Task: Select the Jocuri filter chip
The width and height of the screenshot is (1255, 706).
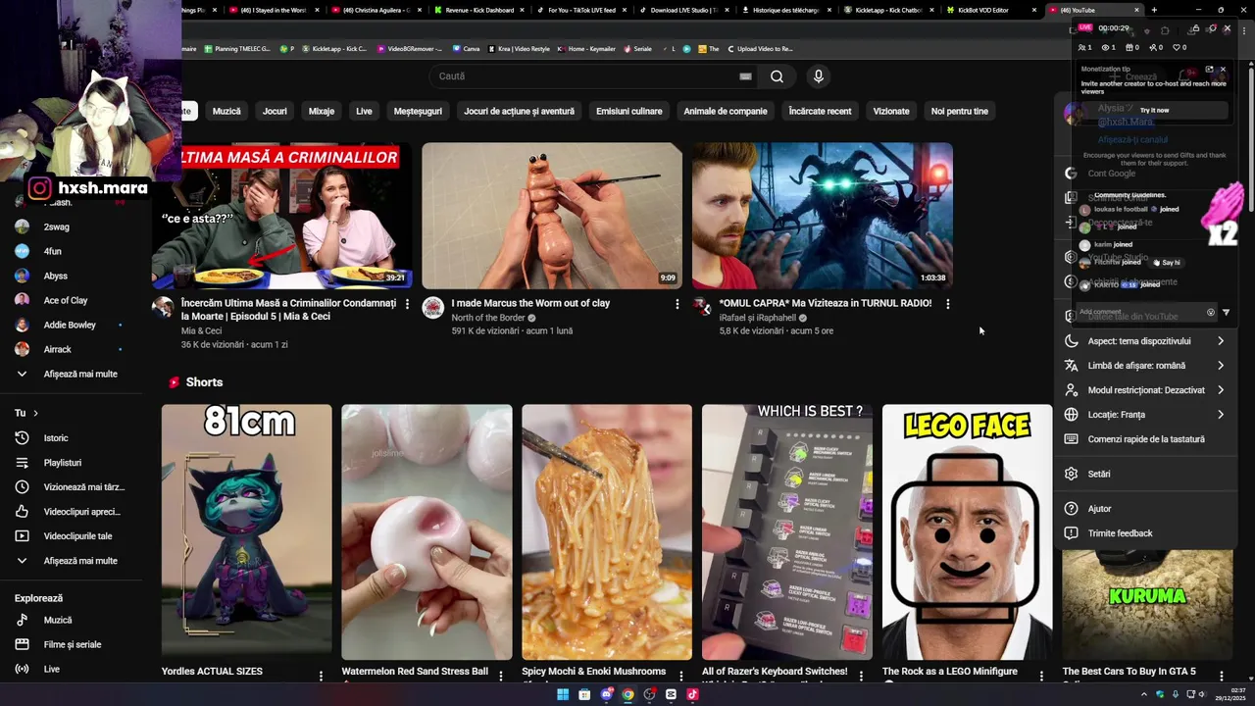Action: coord(275,111)
